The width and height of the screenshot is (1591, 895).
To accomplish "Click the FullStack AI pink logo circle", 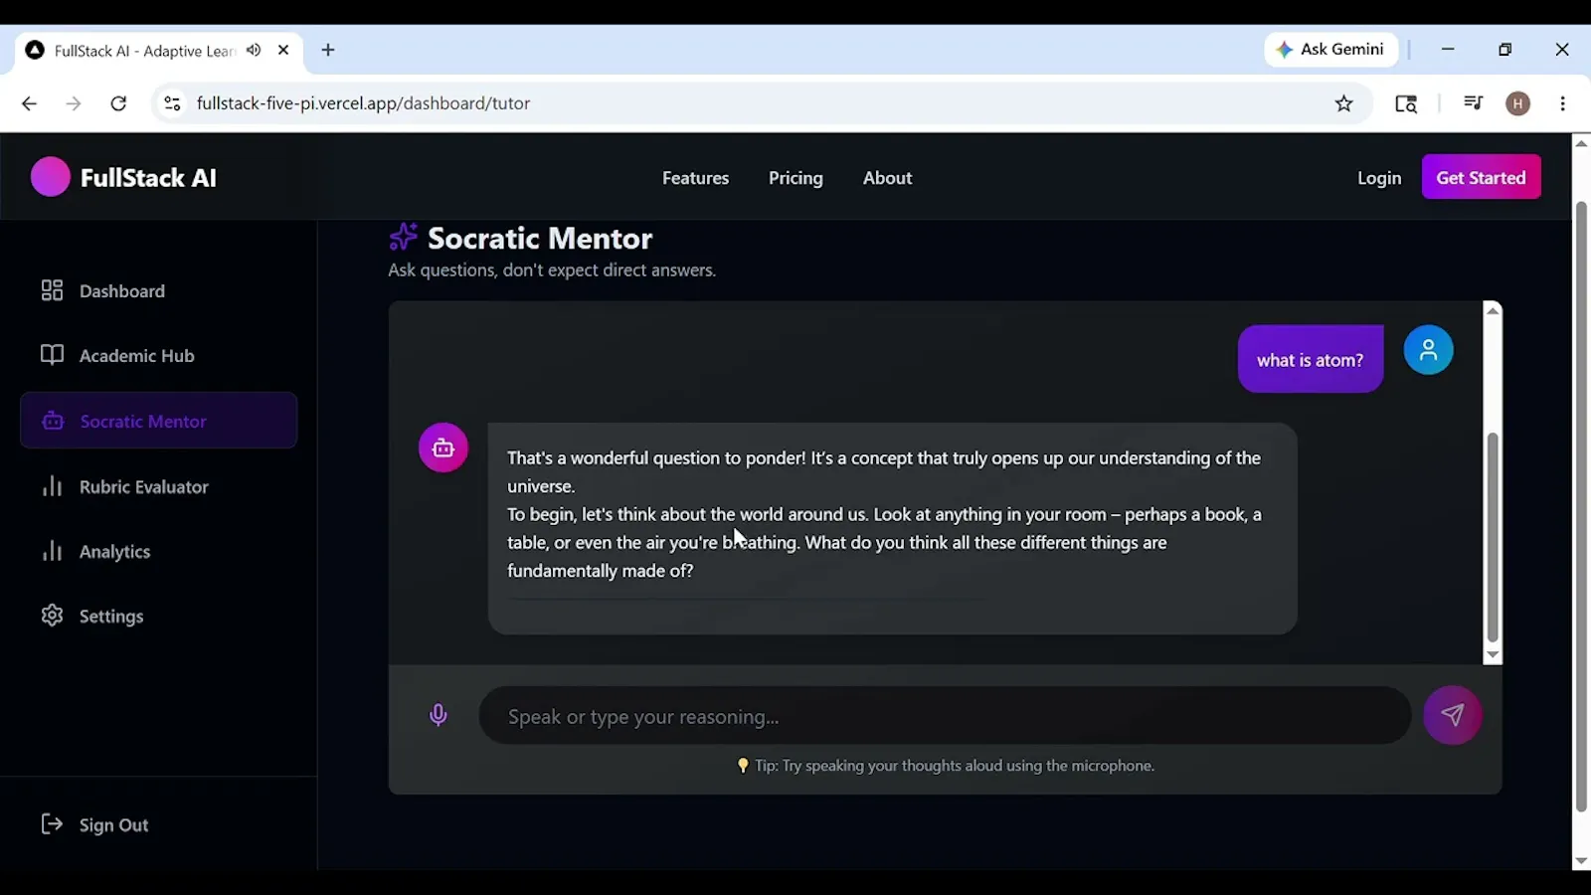I will pyautogui.click(x=51, y=177).
